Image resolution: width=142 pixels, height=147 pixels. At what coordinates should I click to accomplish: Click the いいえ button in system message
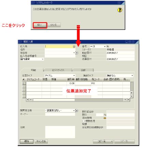click(54, 25)
